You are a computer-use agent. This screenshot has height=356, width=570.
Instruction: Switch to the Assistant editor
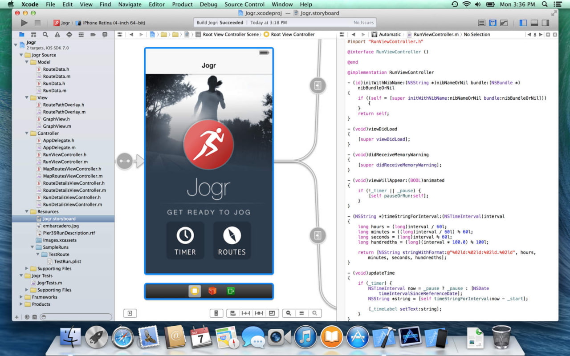493,23
